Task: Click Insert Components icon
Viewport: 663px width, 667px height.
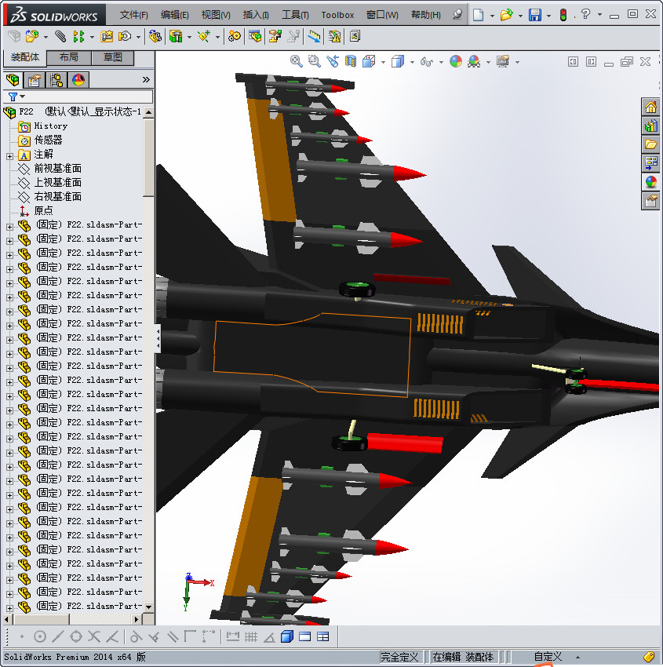Action: click(x=32, y=37)
